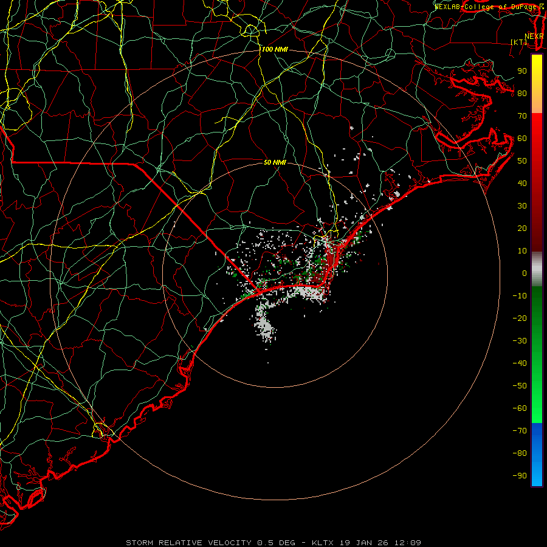Click the "20" value on velocity scale

click(x=522, y=228)
